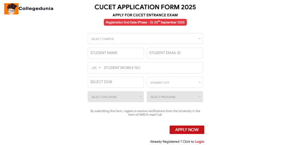Click the Select Discipline chevron arrow
The image size is (291, 145).
pyautogui.click(x=140, y=97)
